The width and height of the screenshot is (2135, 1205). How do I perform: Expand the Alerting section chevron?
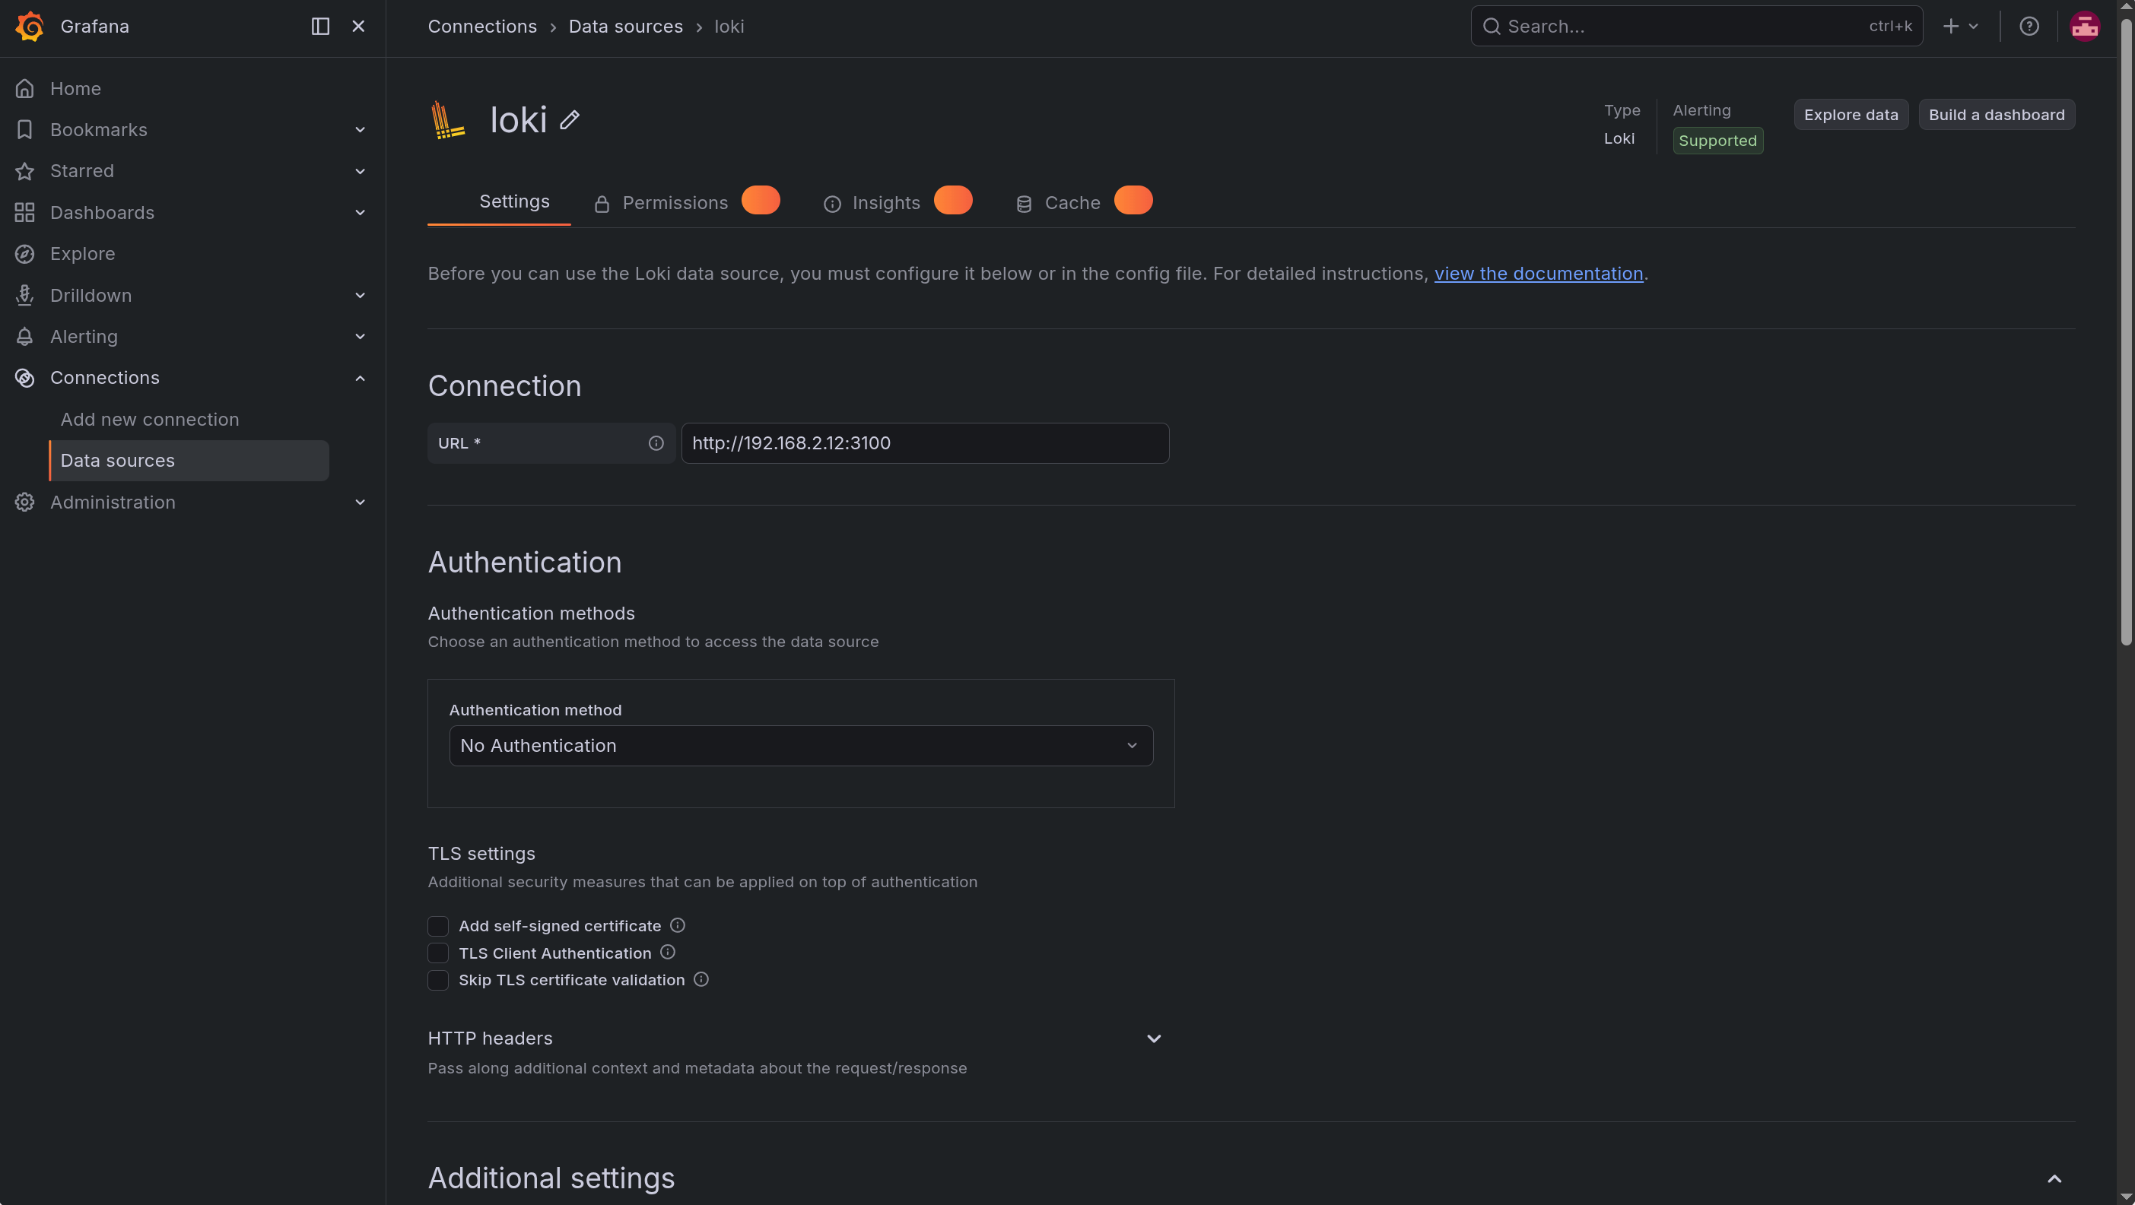tap(360, 337)
